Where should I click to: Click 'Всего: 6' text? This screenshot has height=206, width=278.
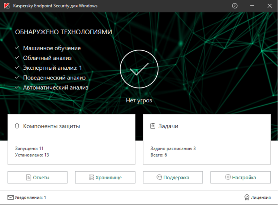coord(159,155)
